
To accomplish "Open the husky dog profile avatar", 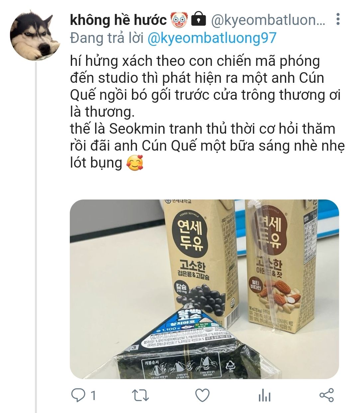I will pos(35,35).
